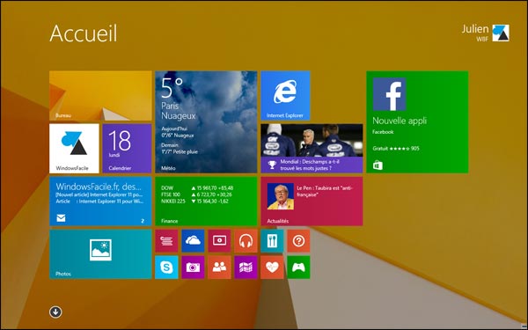Open the Finance tile with DOW values
The image size is (528, 330).
(206, 202)
